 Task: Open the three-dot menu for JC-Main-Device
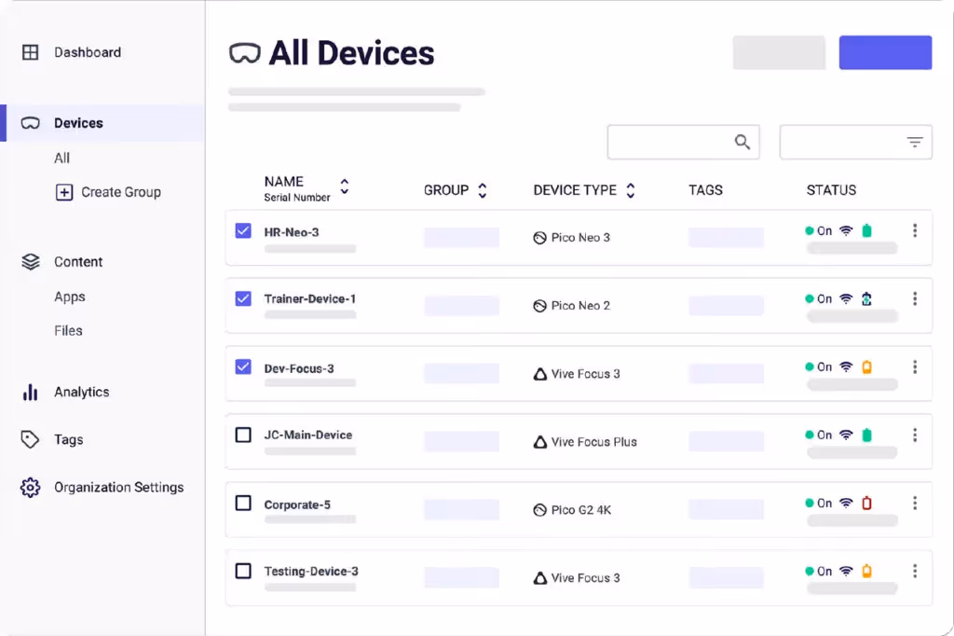pyautogui.click(x=915, y=435)
